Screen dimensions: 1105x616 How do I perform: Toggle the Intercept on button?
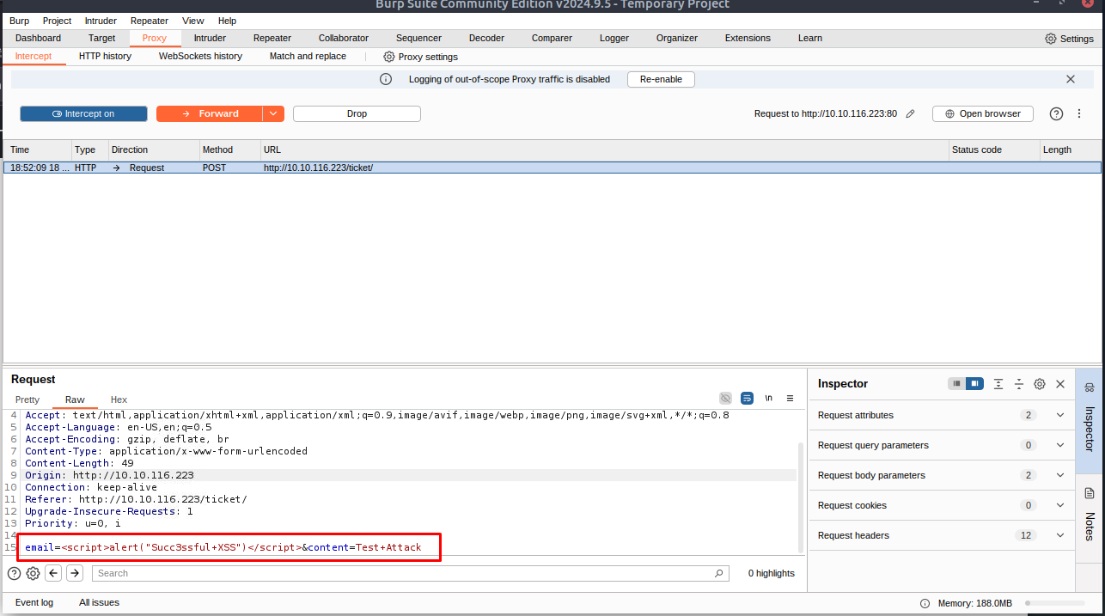[x=83, y=113]
